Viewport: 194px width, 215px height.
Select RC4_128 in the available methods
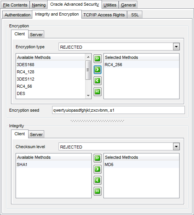51,72
